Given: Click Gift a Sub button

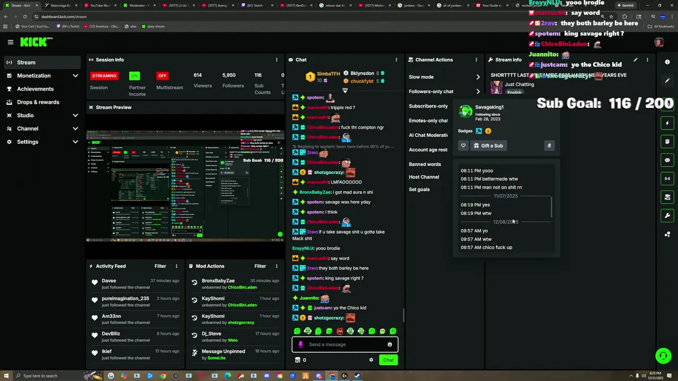Looking at the screenshot, I should coord(488,146).
